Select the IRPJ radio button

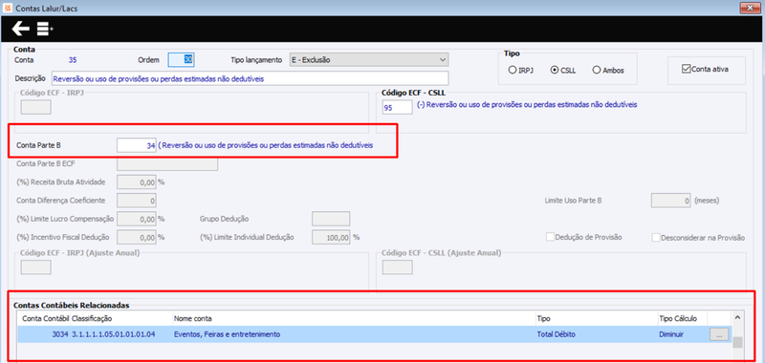point(512,70)
